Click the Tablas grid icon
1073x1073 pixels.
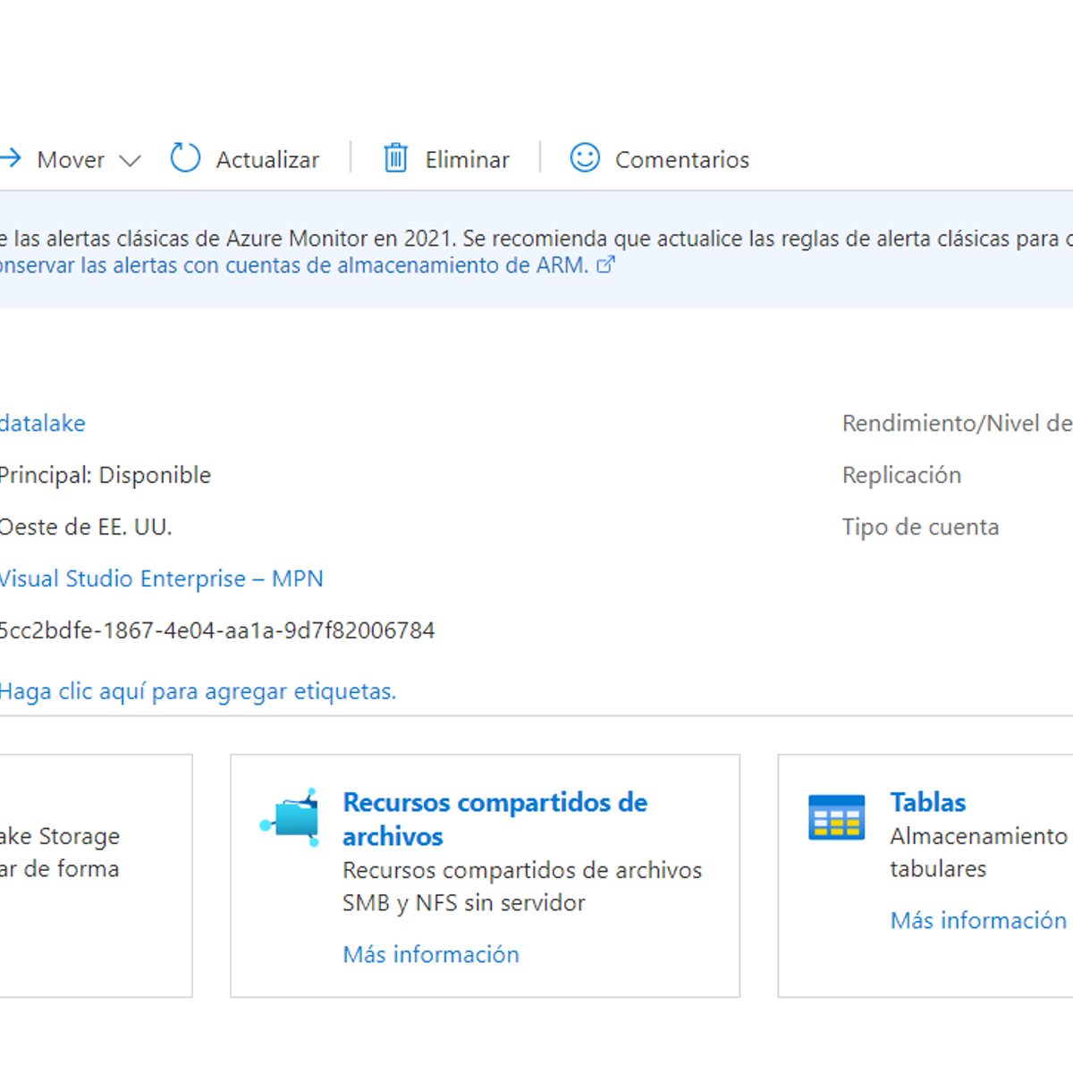click(x=837, y=817)
